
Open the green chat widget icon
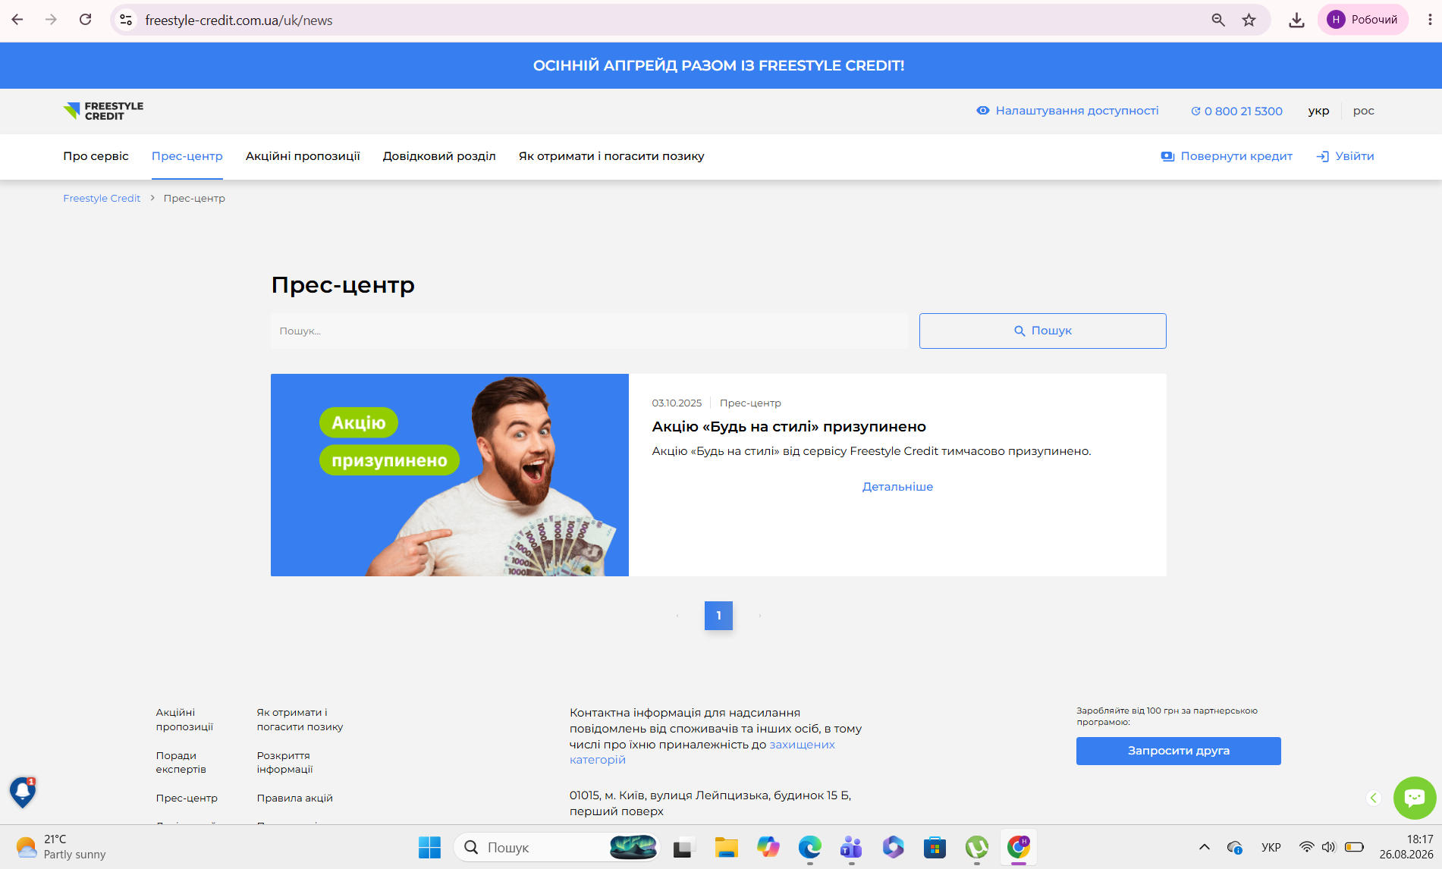pyautogui.click(x=1415, y=798)
